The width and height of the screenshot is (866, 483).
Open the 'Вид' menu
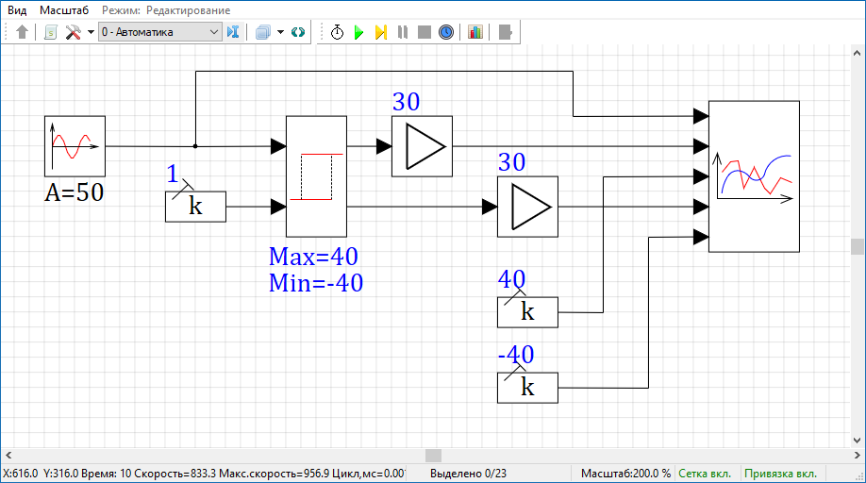coord(17,9)
